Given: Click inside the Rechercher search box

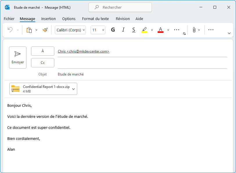Looking at the screenshot, I should (120, 7).
